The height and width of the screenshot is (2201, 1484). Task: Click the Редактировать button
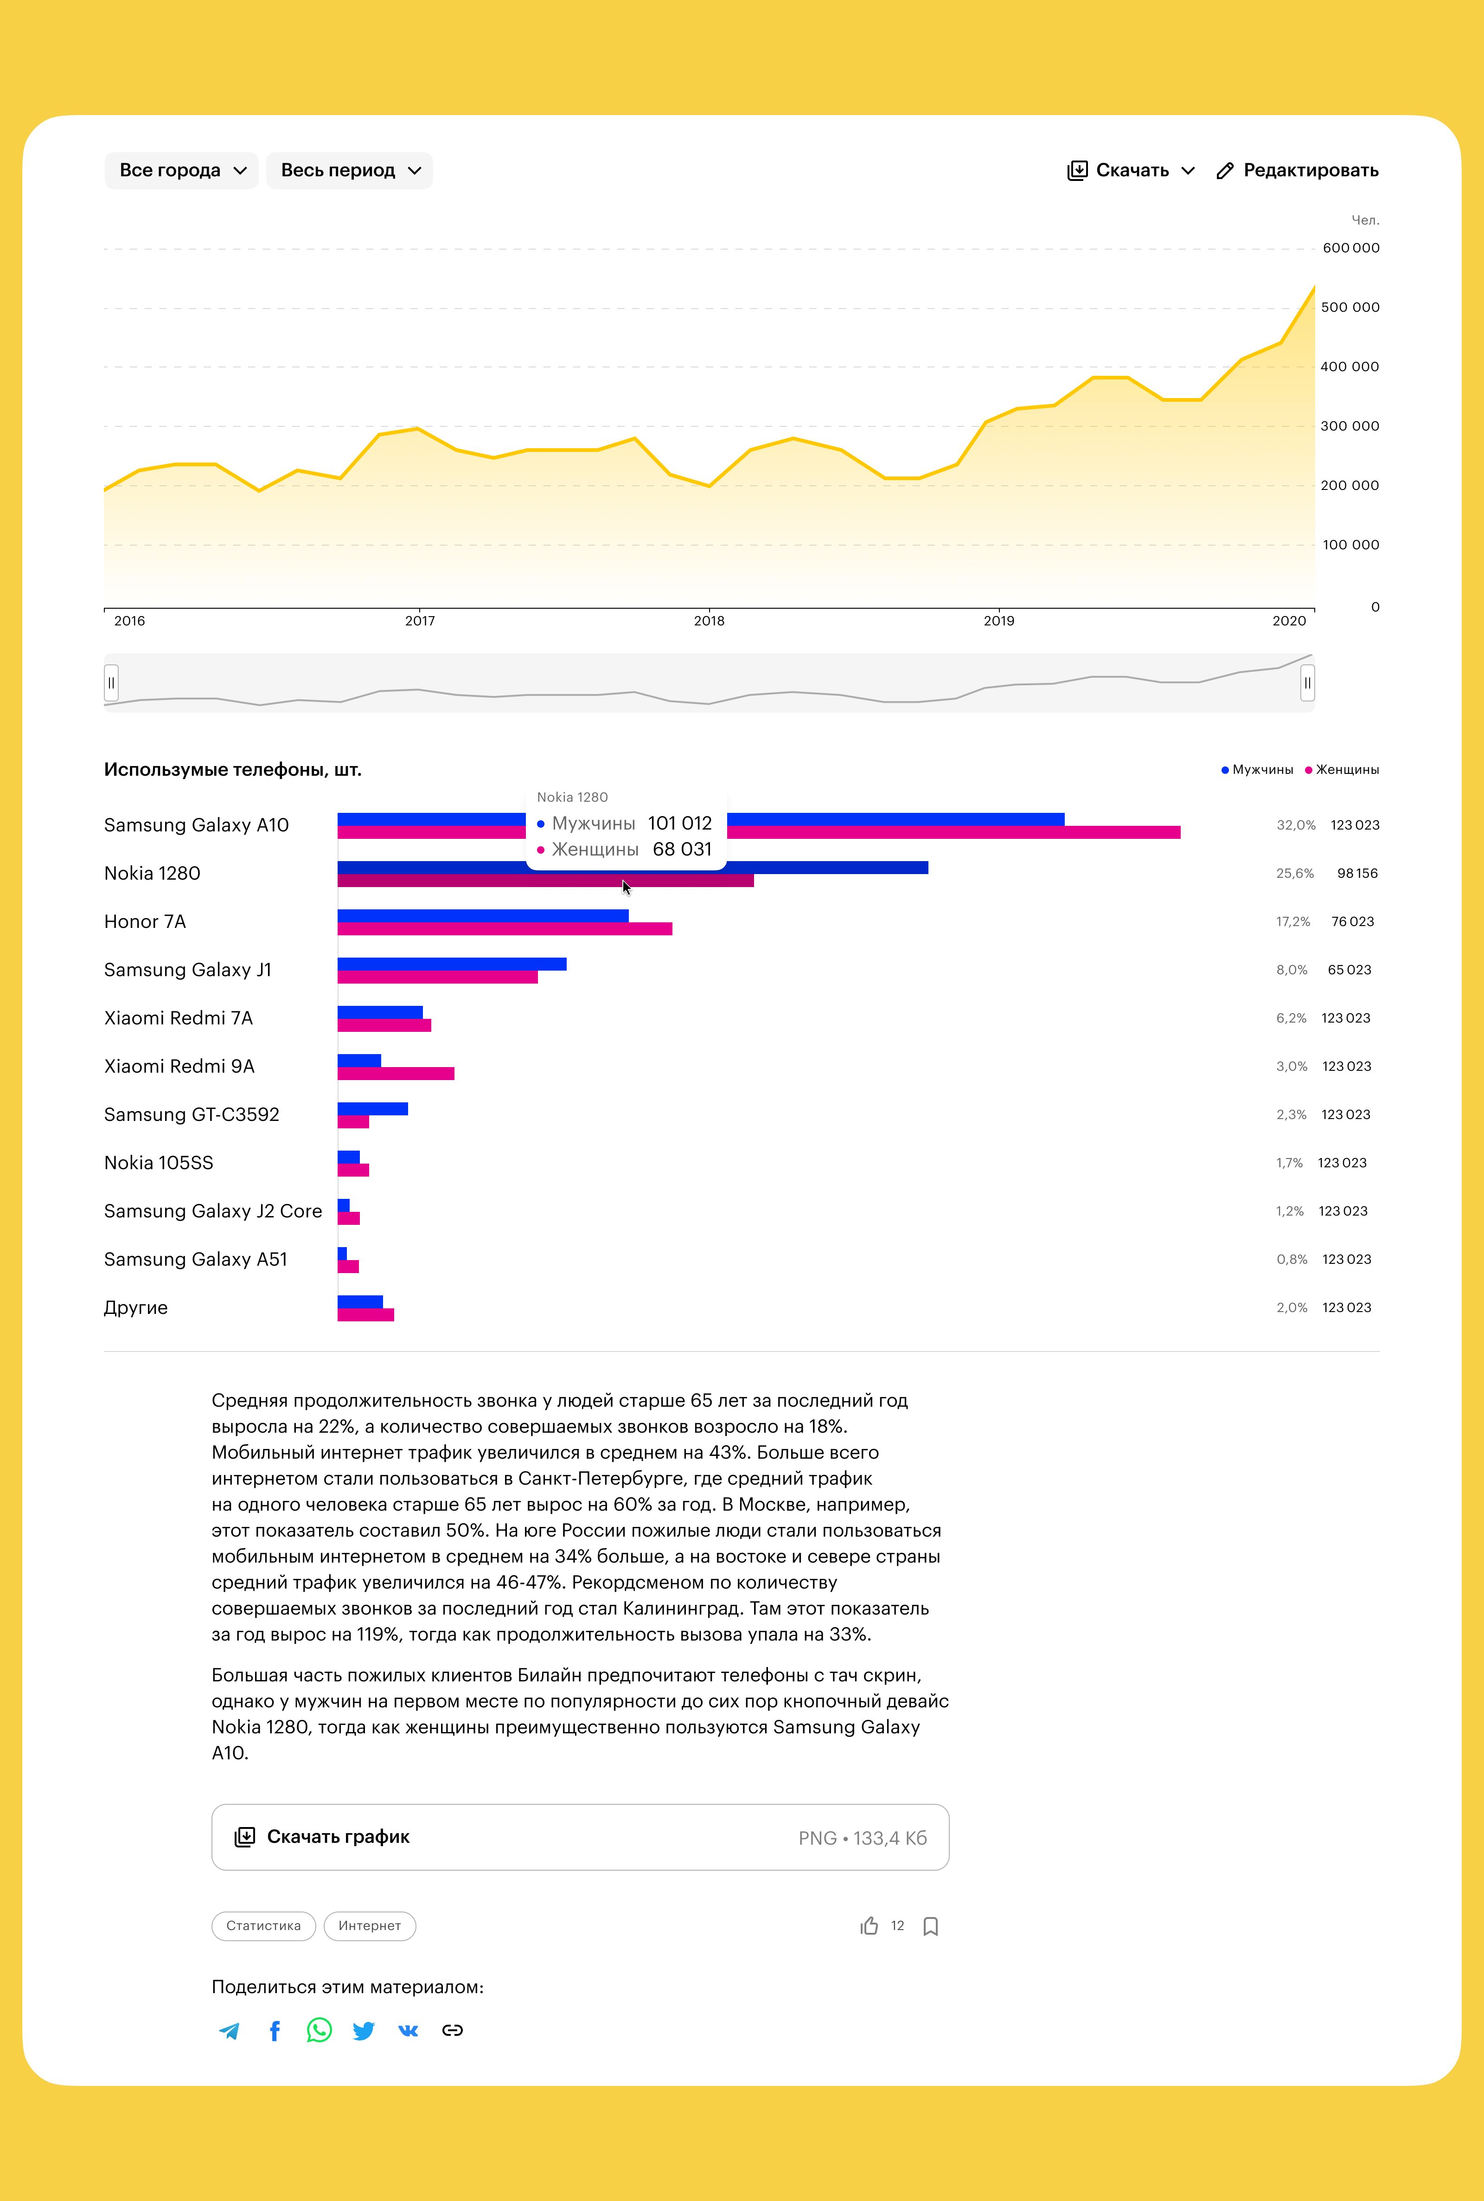click(x=1297, y=170)
